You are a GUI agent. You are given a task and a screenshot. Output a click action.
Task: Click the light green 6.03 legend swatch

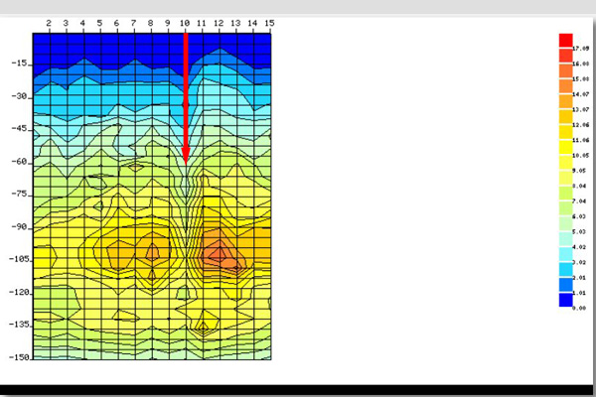[x=565, y=212]
